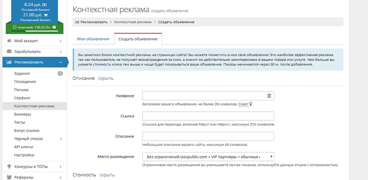
Task: Open the Место размещения dropdown
Action: point(208,157)
